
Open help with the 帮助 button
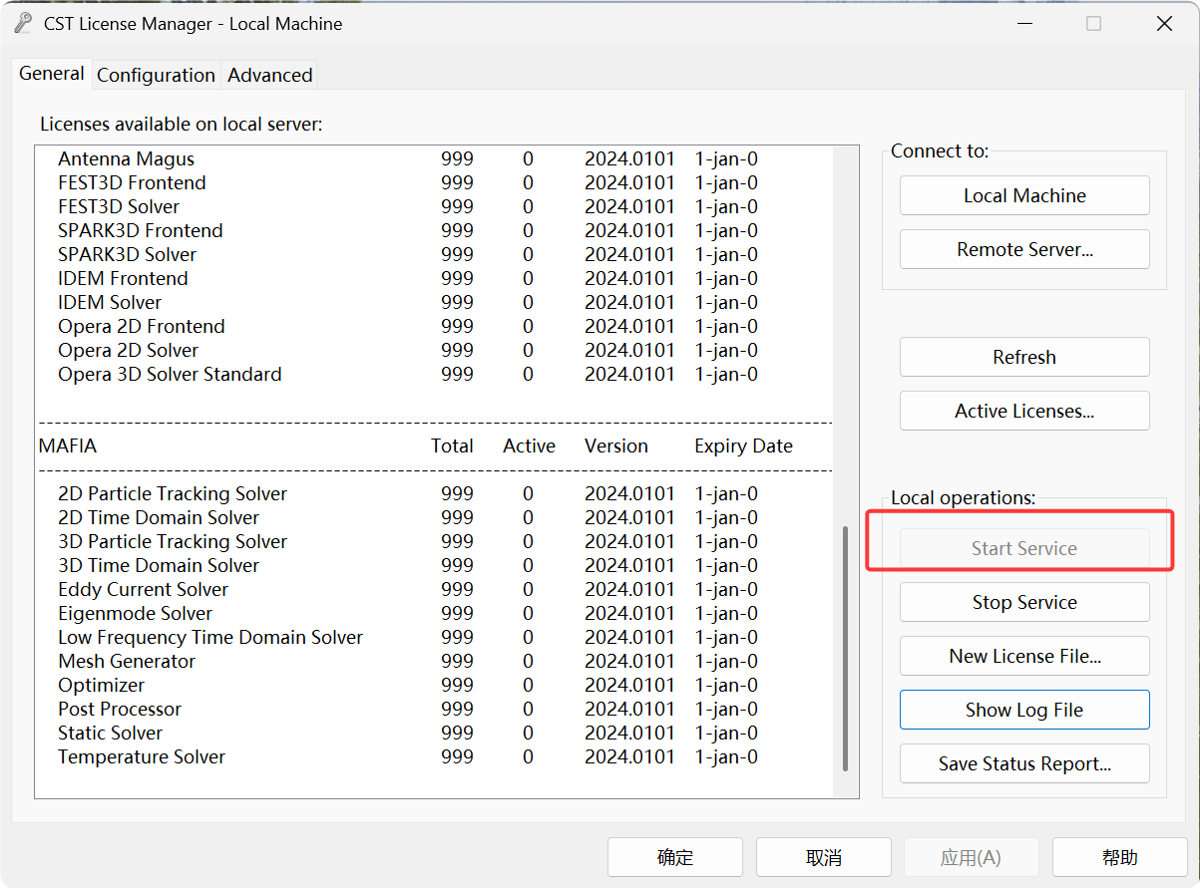click(1119, 857)
